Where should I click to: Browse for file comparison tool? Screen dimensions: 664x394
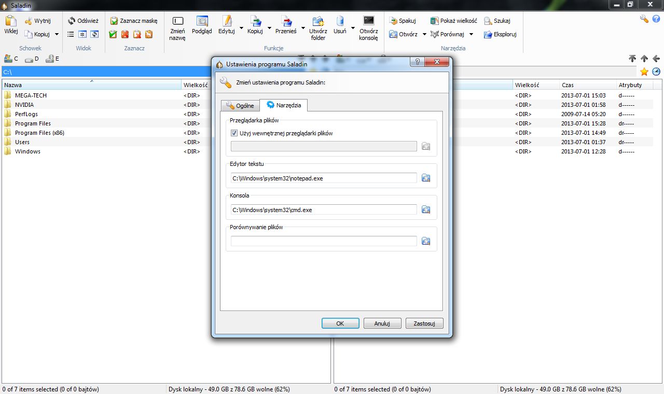pos(426,241)
